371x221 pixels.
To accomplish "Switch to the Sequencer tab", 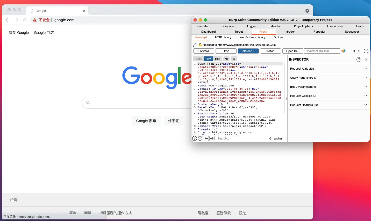I will click(x=352, y=32).
